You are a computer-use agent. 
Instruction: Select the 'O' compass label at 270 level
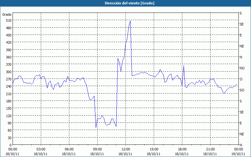tap(241, 79)
